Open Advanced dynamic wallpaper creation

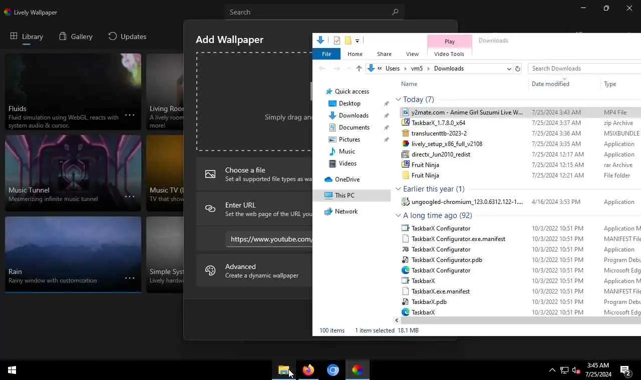tap(254, 270)
